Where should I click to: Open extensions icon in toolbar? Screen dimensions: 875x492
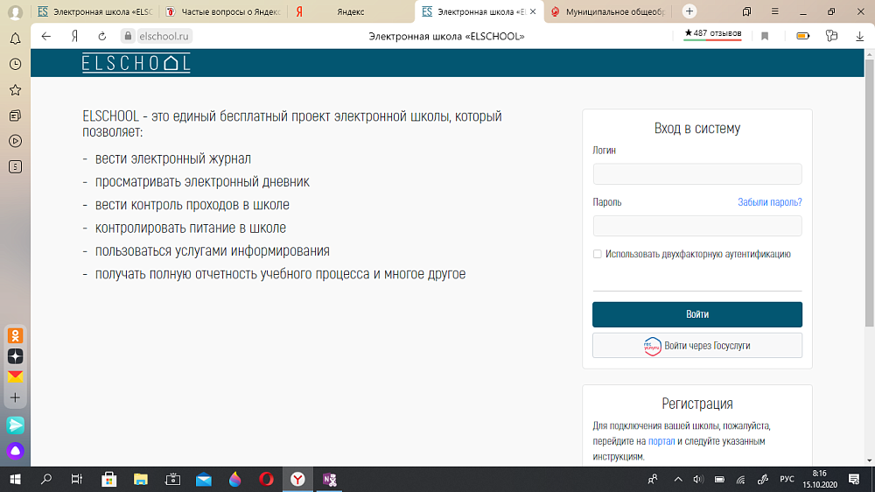831,36
